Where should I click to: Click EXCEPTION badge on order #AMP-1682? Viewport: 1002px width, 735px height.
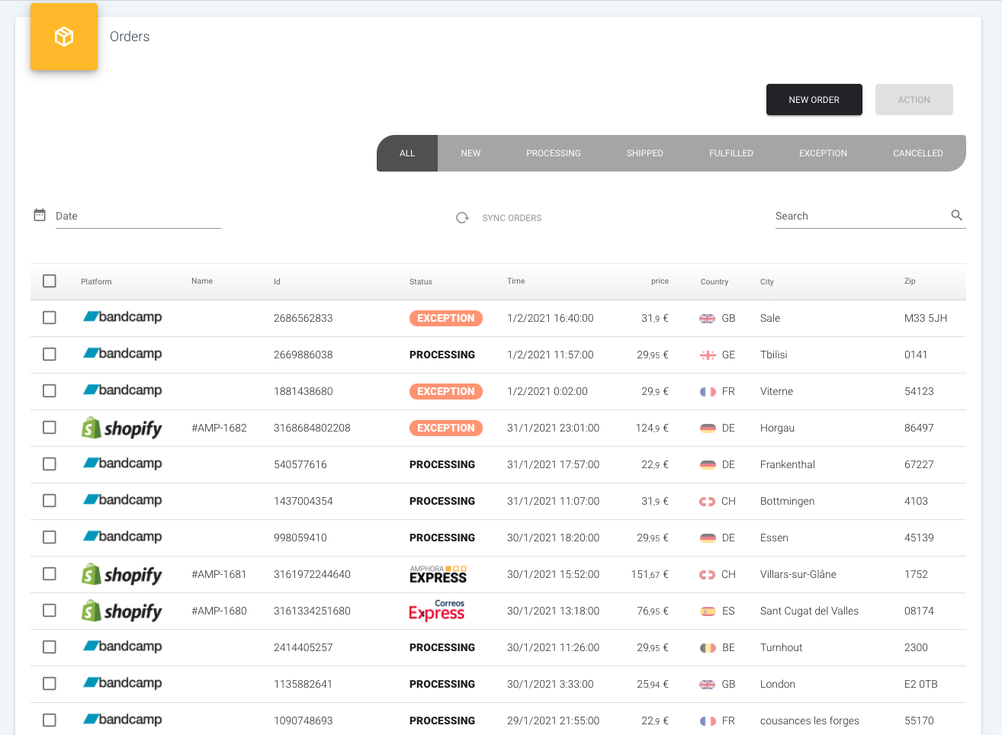point(446,428)
